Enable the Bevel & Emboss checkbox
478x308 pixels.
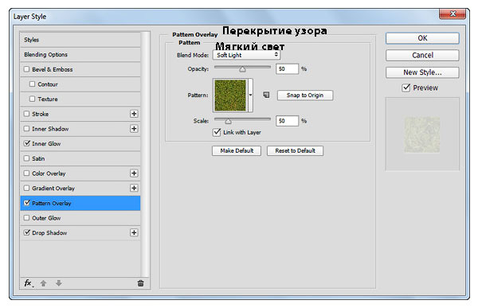pos(26,69)
